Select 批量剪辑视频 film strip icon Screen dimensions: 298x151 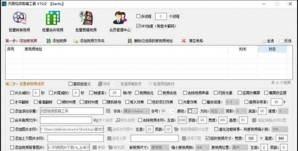click(x=86, y=18)
